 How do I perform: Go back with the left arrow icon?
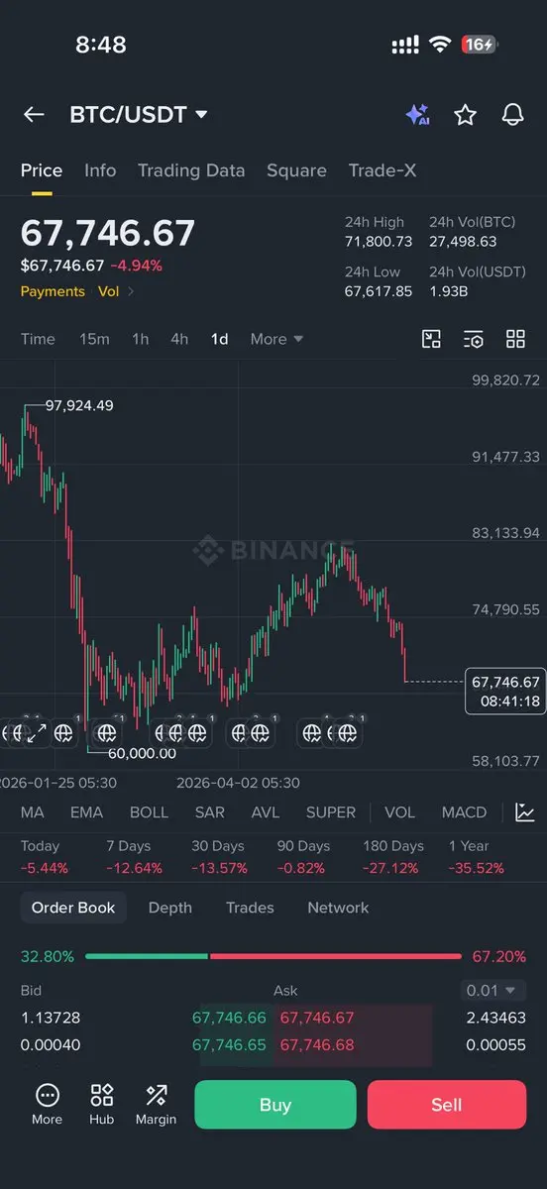pyautogui.click(x=34, y=115)
